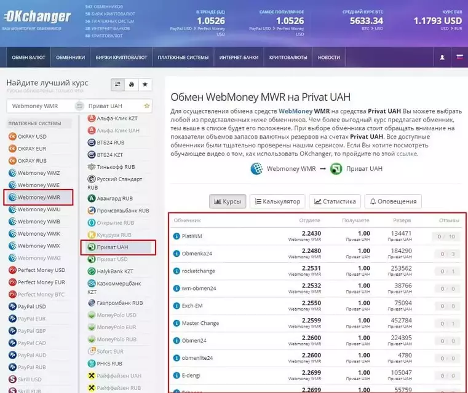Open PlatiWM reviews count 0 / 10
The width and height of the screenshot is (468, 393).
(446, 236)
